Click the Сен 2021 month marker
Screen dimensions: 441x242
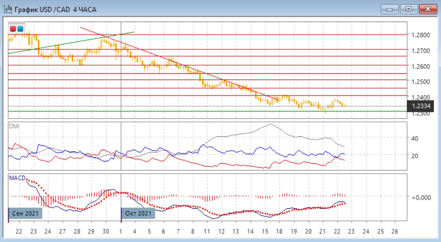[x=26, y=213]
